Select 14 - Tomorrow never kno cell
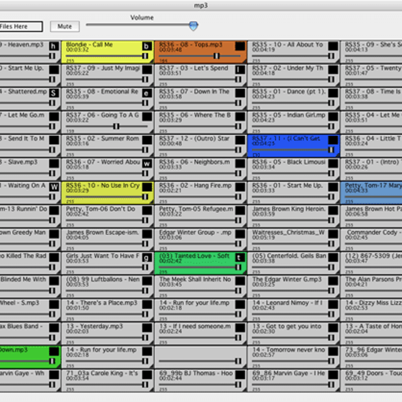This screenshot has height=402, width=402. click(294, 357)
